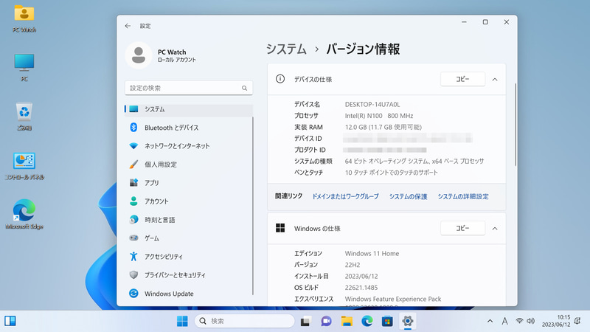
Task: Click the Settings gear on the taskbar
Action: coord(408,321)
